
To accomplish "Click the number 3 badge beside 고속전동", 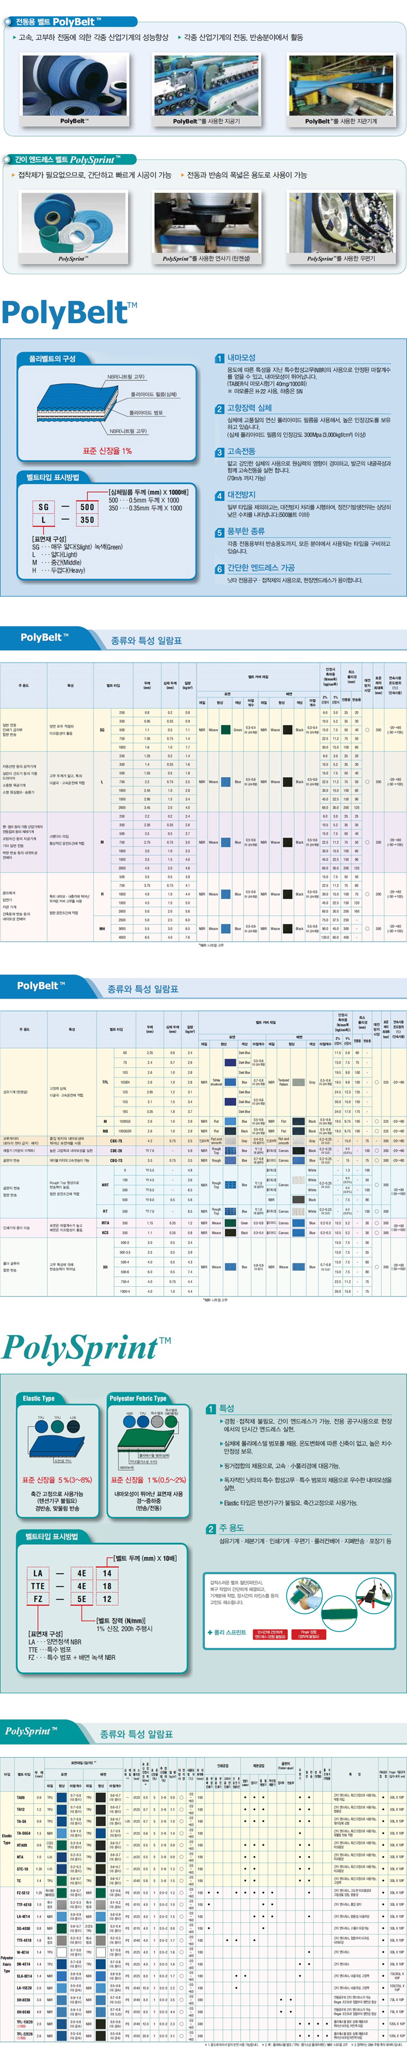I will click(219, 452).
